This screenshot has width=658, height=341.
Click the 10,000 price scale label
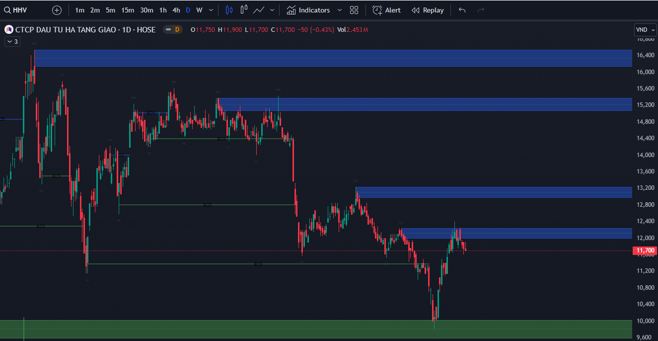tap(645, 321)
